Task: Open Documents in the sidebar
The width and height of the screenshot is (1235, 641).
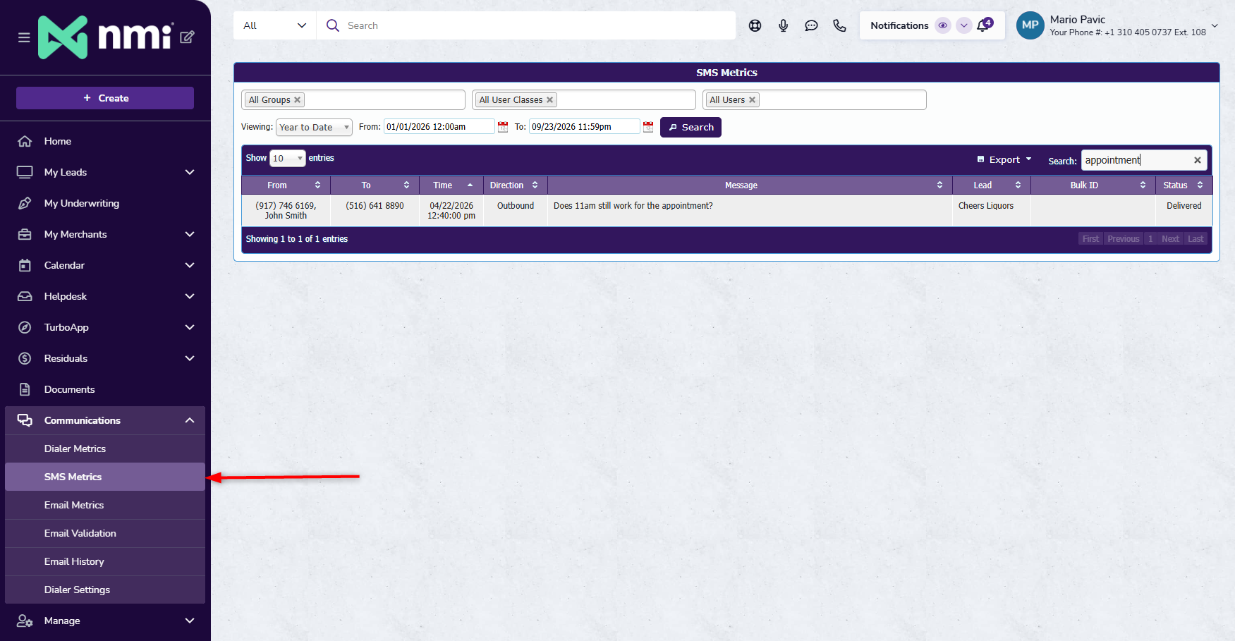Action: coord(105,389)
